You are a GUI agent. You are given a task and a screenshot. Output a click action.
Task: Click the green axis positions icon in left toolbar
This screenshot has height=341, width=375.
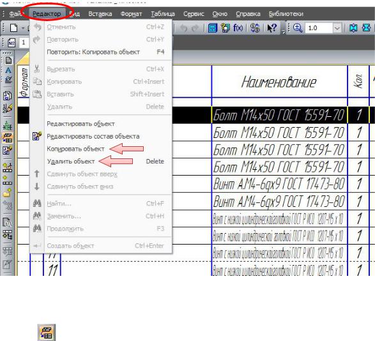tap(8, 125)
